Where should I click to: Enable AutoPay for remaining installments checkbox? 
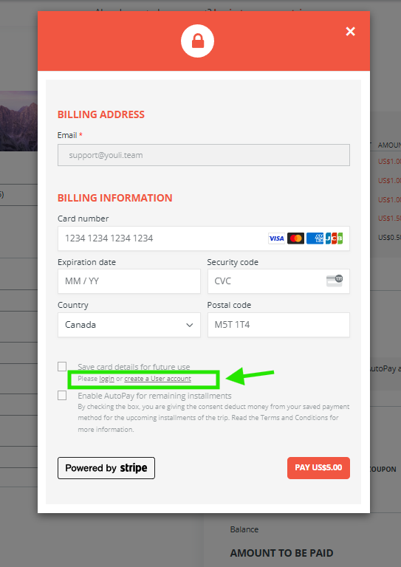62,395
